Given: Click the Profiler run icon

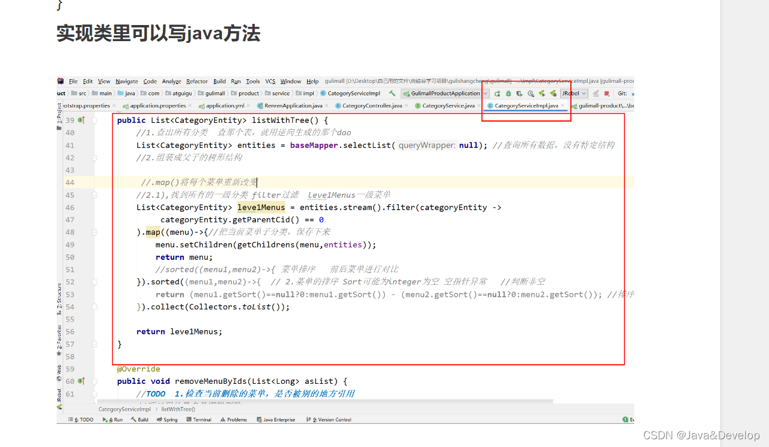Looking at the screenshot, I should (531, 94).
